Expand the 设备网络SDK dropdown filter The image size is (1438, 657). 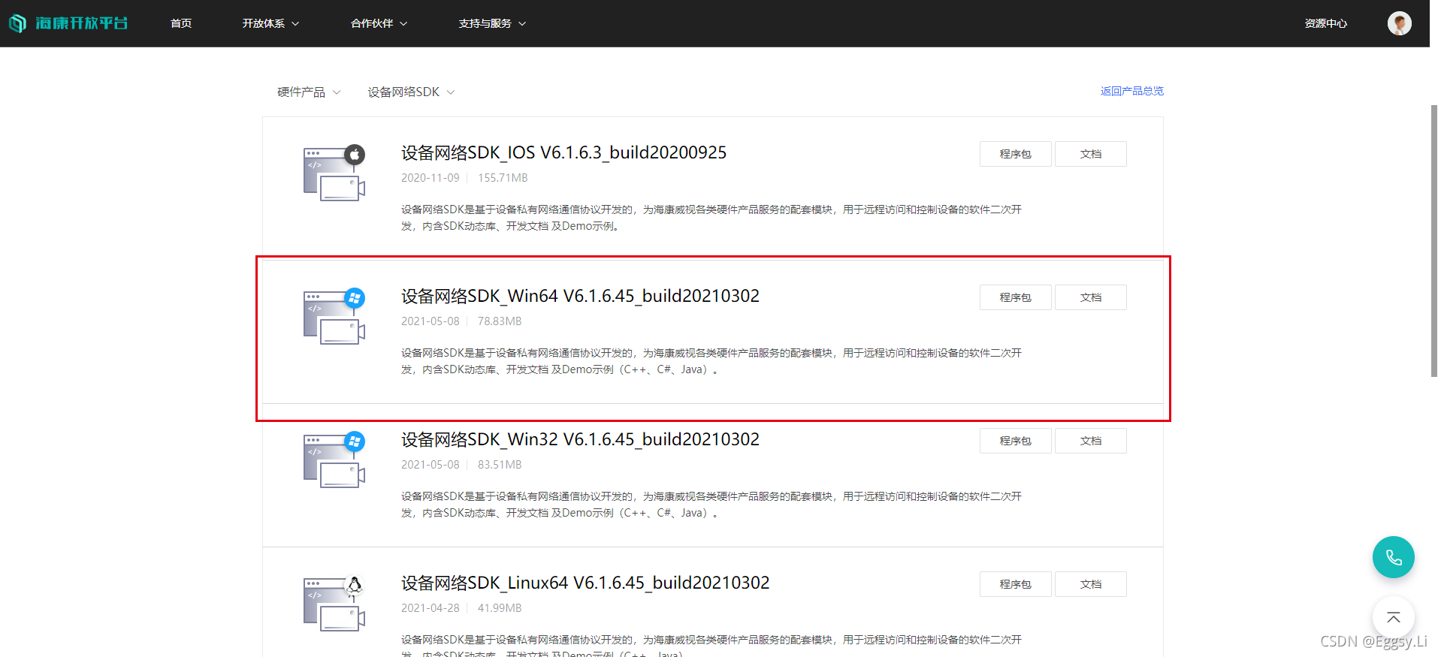point(411,92)
